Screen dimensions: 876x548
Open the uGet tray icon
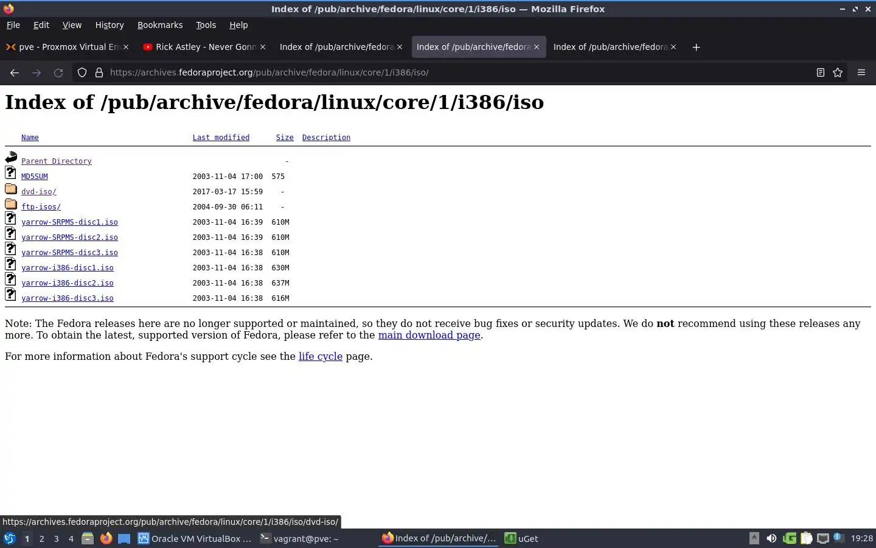coord(790,538)
